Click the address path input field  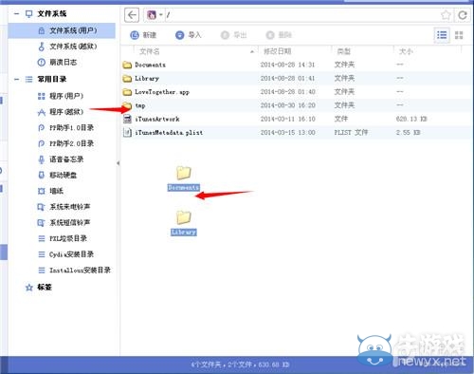click(x=301, y=15)
